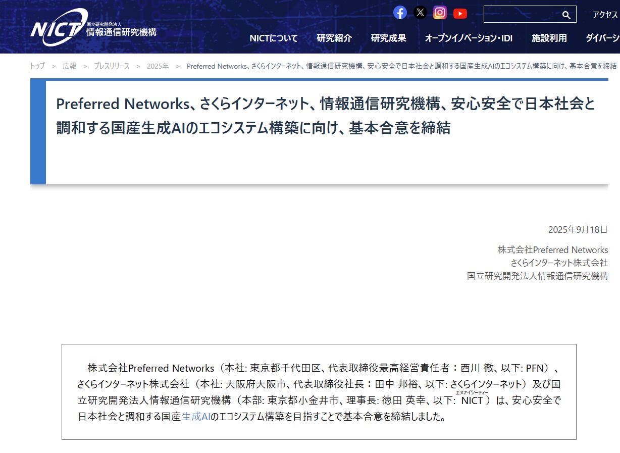Image resolution: width=620 pixels, height=453 pixels.
Task: Click the 生成AI glossary link in summary
Action: coord(196,417)
